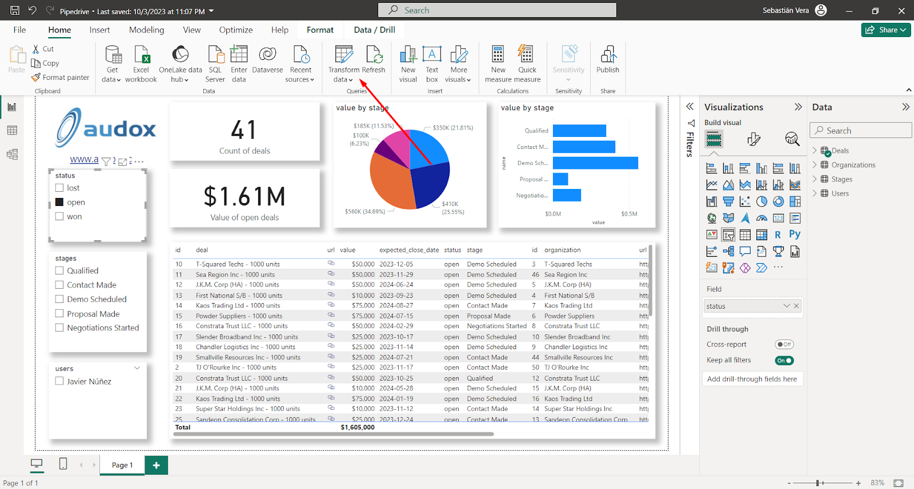Add a new page with the plus button

[x=156, y=465]
